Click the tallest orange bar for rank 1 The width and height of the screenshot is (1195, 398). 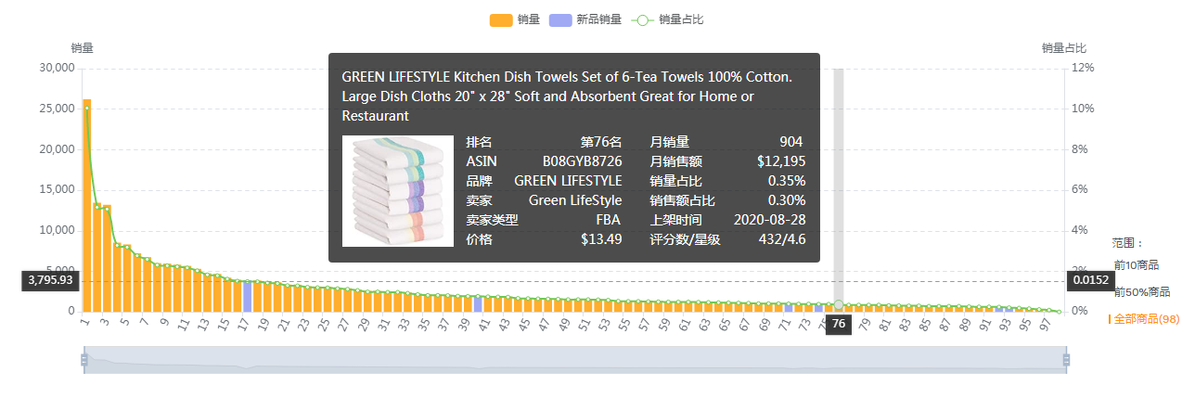(x=87, y=205)
